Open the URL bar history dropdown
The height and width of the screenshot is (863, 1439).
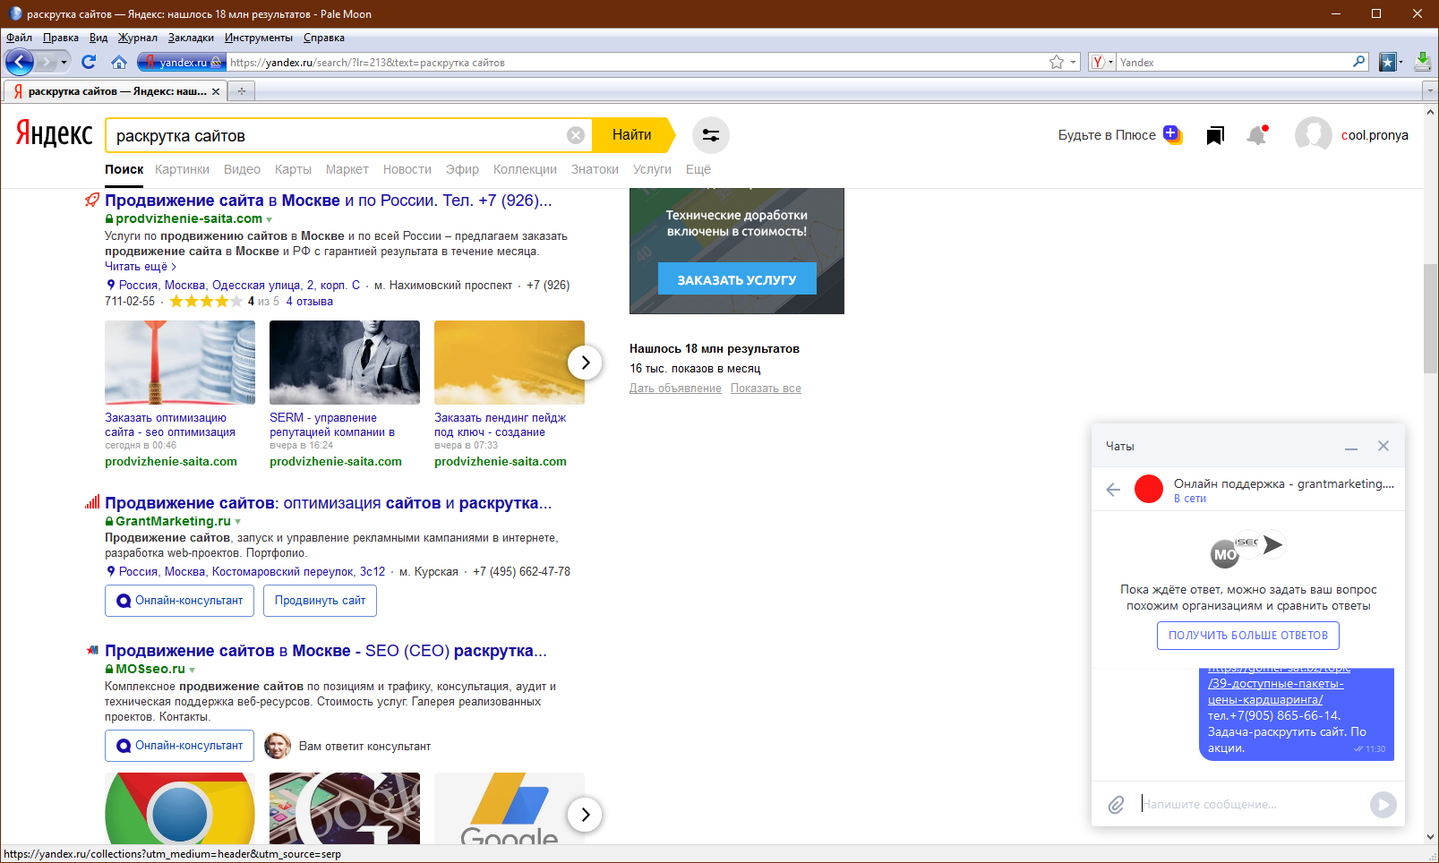(x=1074, y=62)
